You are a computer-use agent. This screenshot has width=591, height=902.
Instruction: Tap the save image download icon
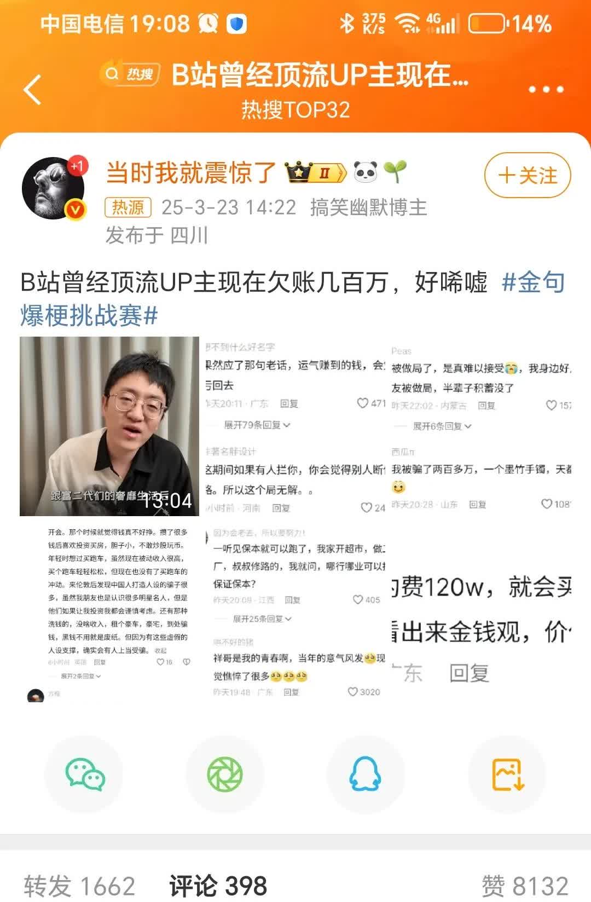tap(507, 774)
